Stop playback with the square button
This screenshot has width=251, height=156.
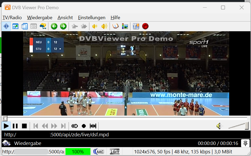(24, 126)
